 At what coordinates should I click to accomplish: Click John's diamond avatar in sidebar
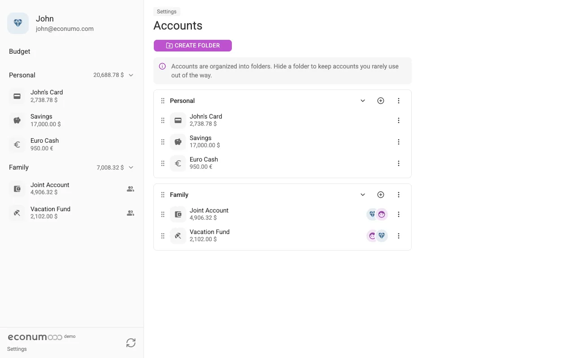coord(18,23)
